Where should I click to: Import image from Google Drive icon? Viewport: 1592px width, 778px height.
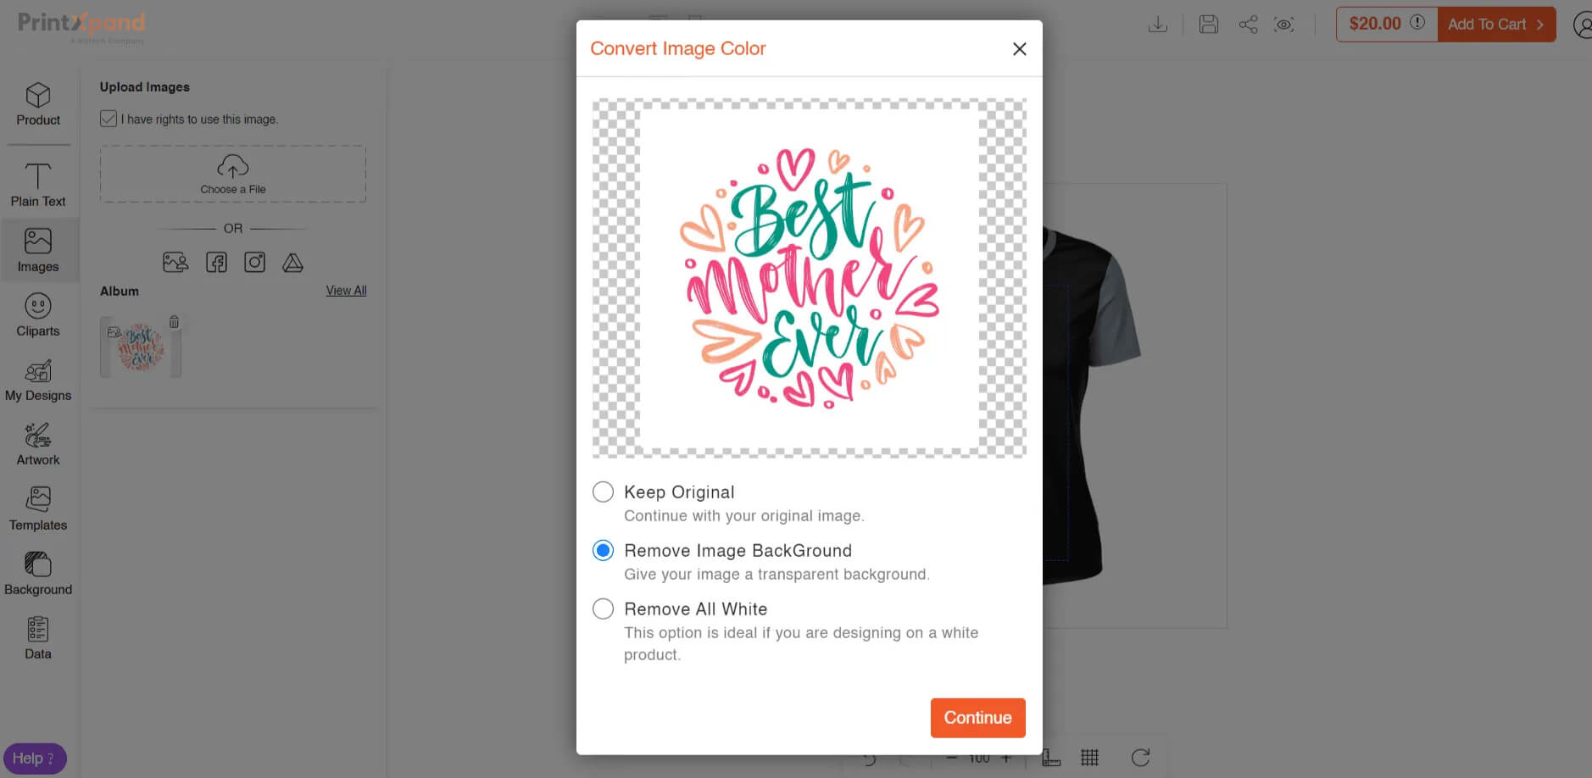[292, 263]
